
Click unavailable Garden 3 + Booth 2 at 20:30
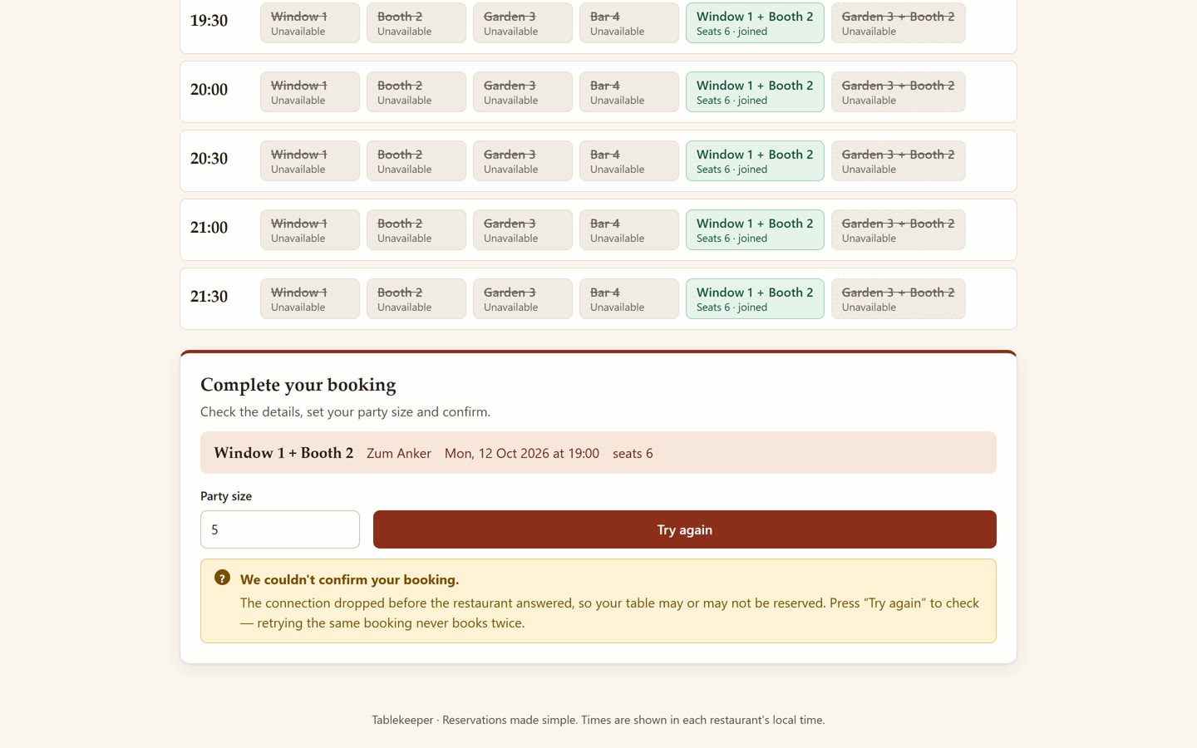coord(899,161)
